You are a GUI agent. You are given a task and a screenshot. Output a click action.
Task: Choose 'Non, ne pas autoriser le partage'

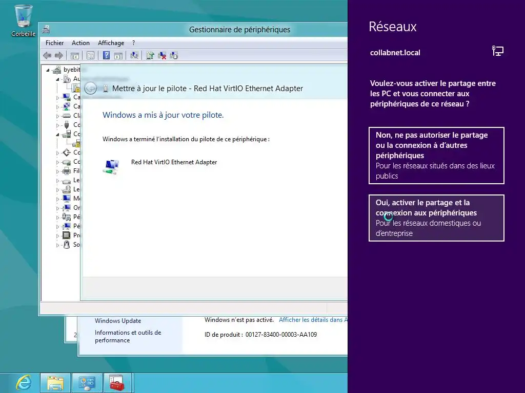click(x=436, y=156)
